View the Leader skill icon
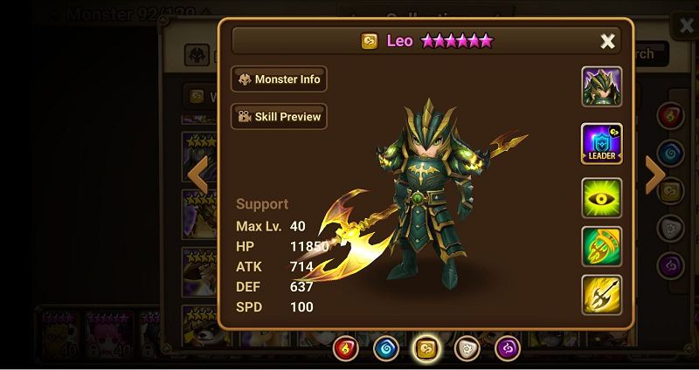Viewport: 699px width, 370px height. (x=601, y=144)
